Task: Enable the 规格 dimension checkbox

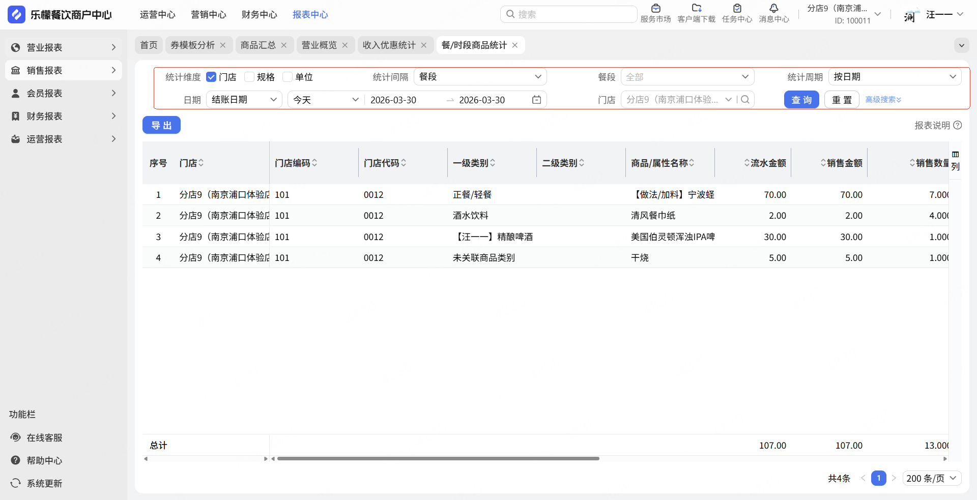Action: [249, 77]
